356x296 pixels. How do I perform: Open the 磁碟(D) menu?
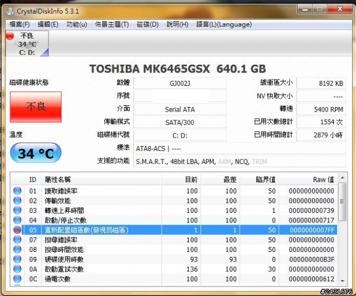(x=147, y=25)
